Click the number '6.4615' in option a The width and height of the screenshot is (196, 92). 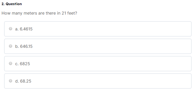pyautogui.click(x=26, y=29)
